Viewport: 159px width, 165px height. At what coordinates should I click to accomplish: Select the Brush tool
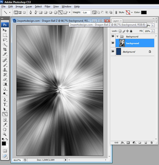(5, 65)
